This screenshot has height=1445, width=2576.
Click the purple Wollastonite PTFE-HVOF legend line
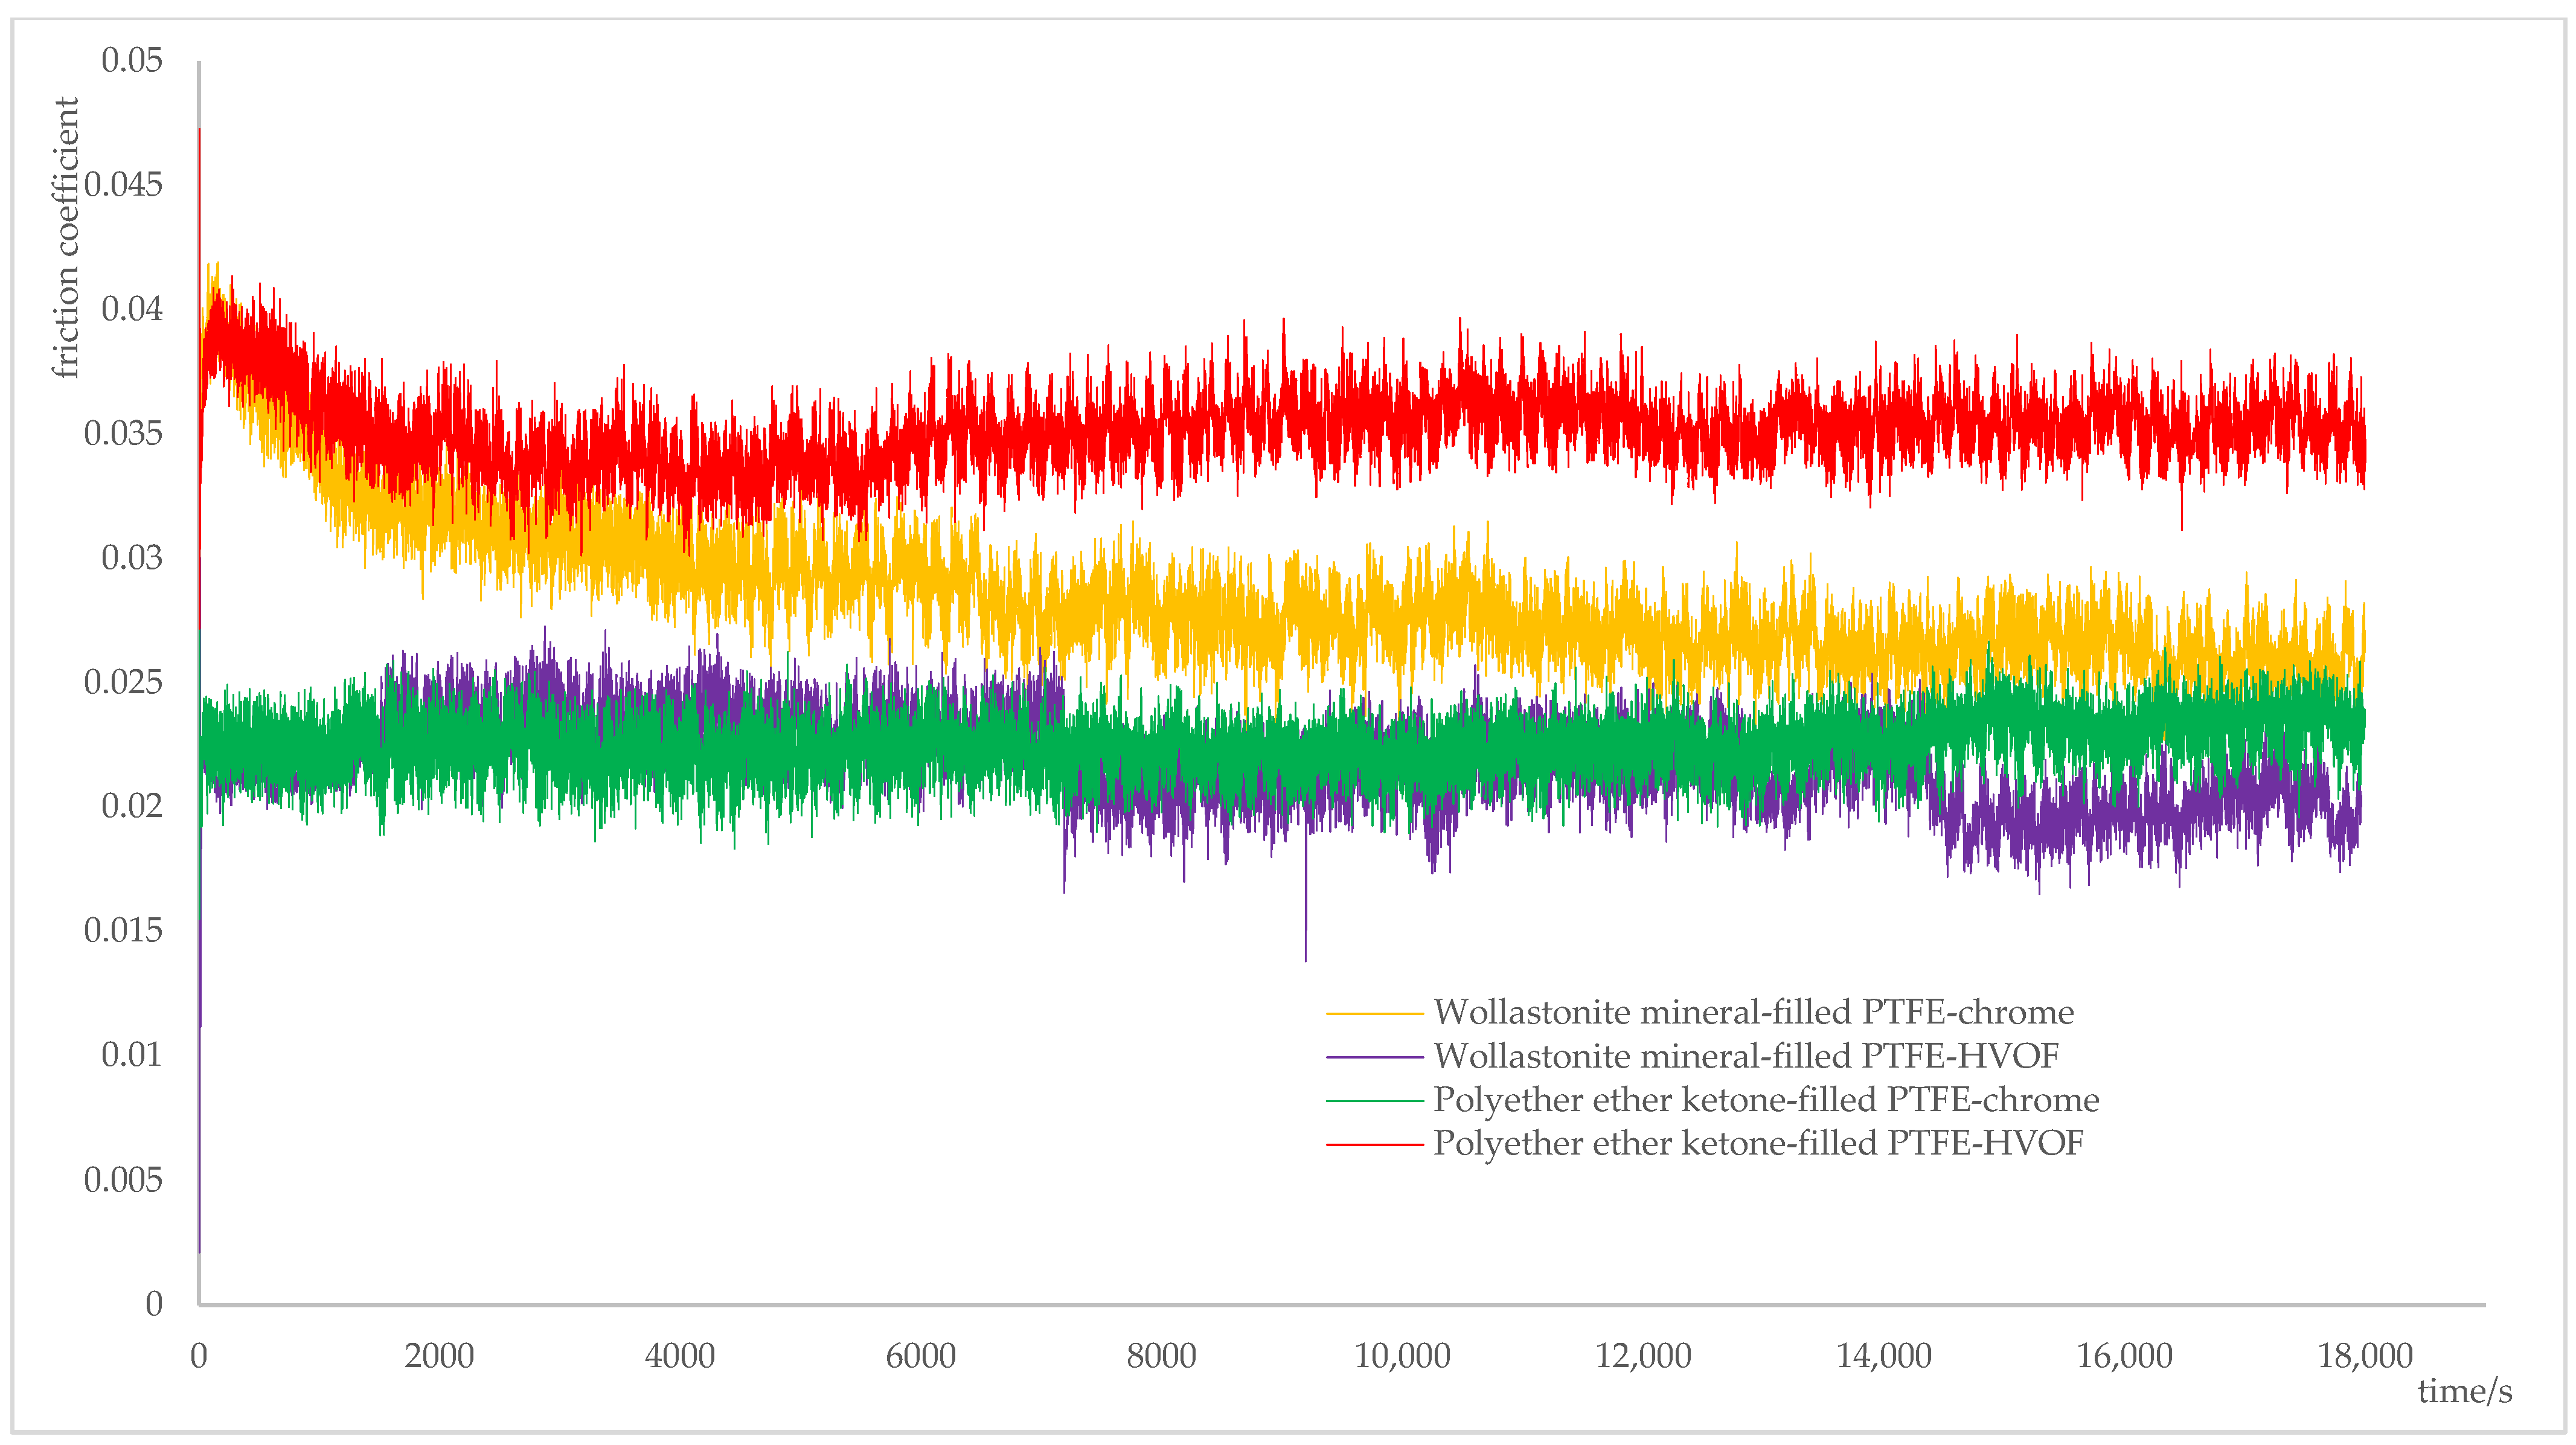point(1374,1057)
